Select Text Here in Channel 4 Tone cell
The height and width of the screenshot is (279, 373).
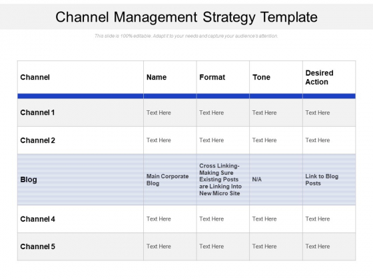pyautogui.click(x=264, y=219)
